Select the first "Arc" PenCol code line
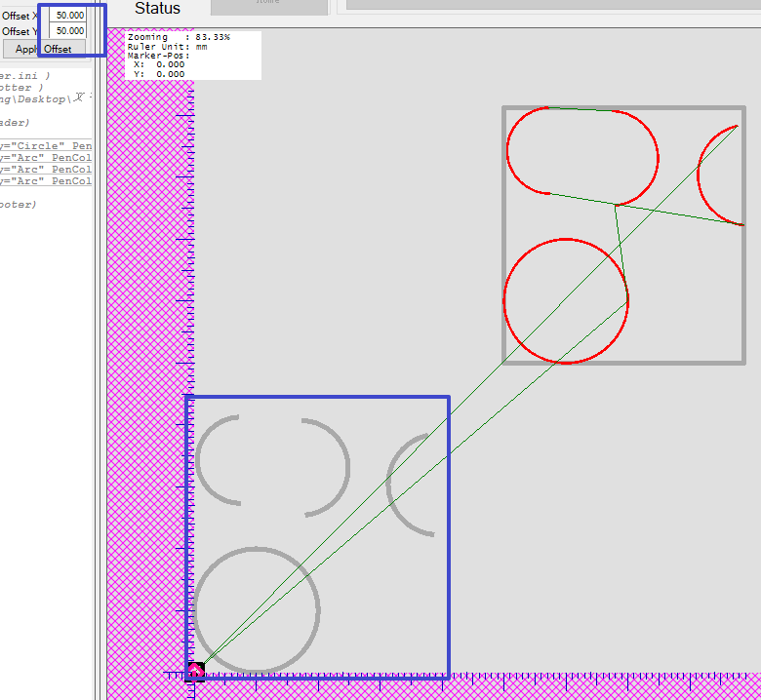761x700 pixels. click(x=46, y=158)
